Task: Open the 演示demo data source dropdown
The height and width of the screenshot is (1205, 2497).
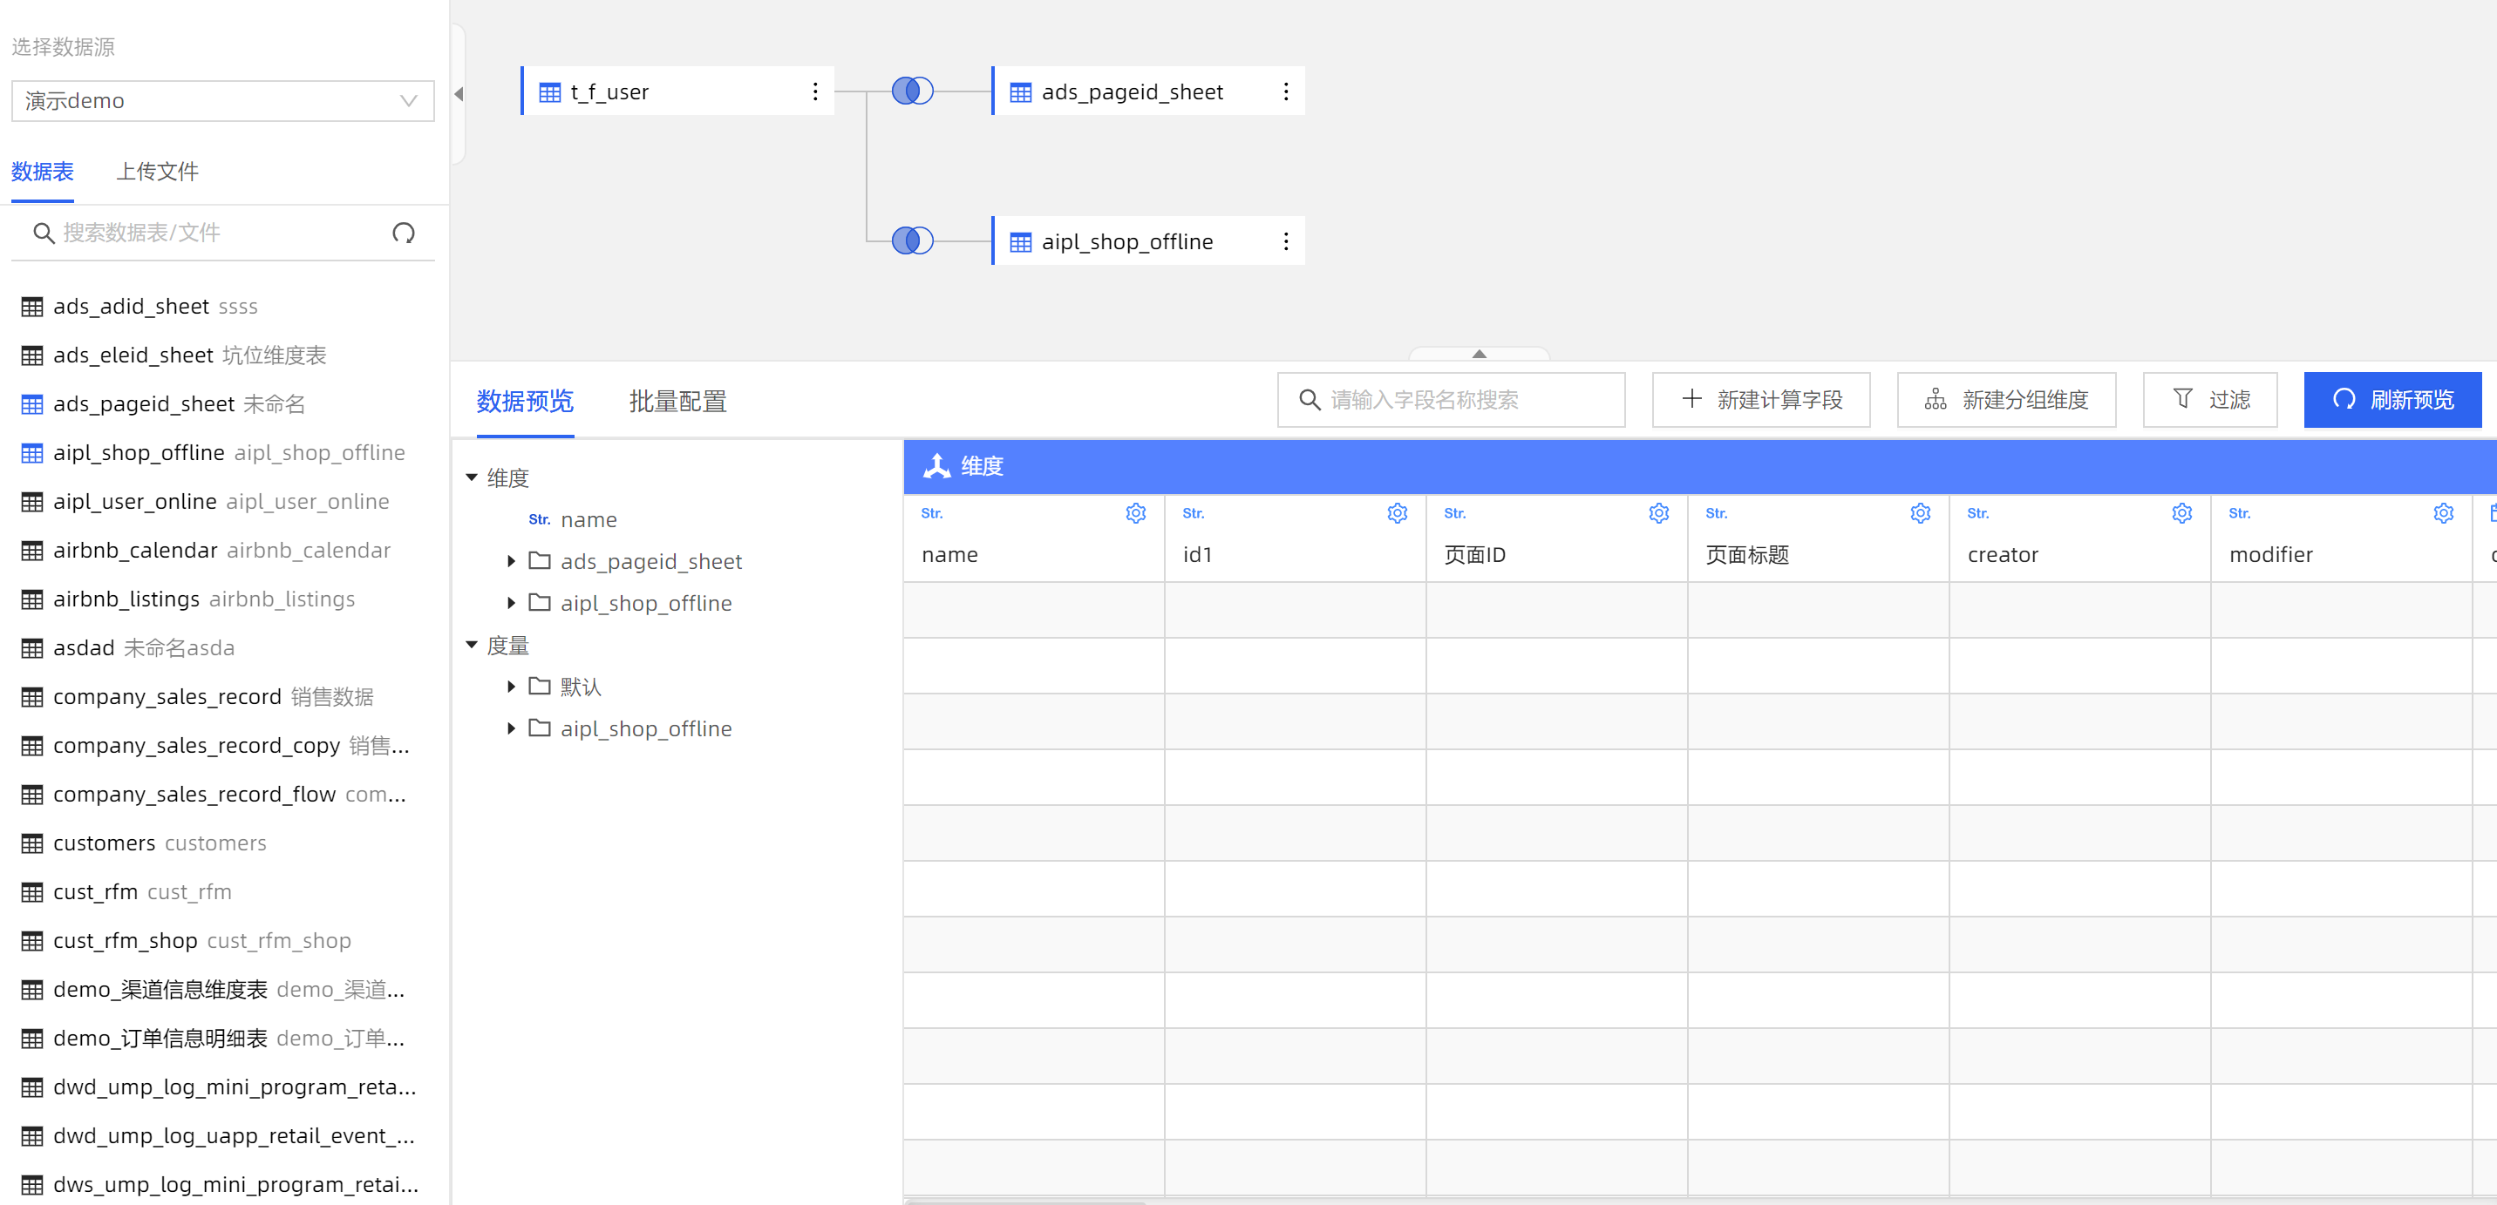Action: point(222,101)
